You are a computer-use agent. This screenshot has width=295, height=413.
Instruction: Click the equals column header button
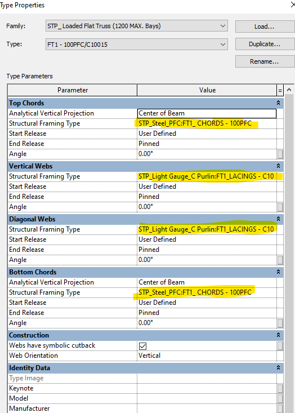tap(280, 90)
